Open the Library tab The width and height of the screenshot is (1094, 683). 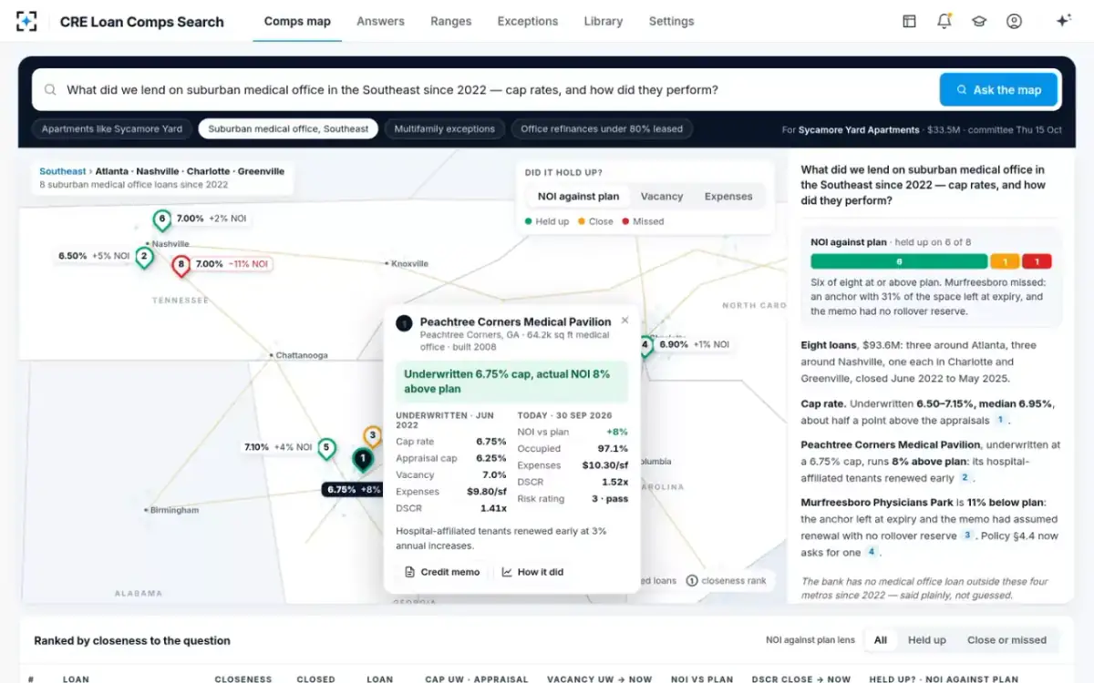[603, 21]
